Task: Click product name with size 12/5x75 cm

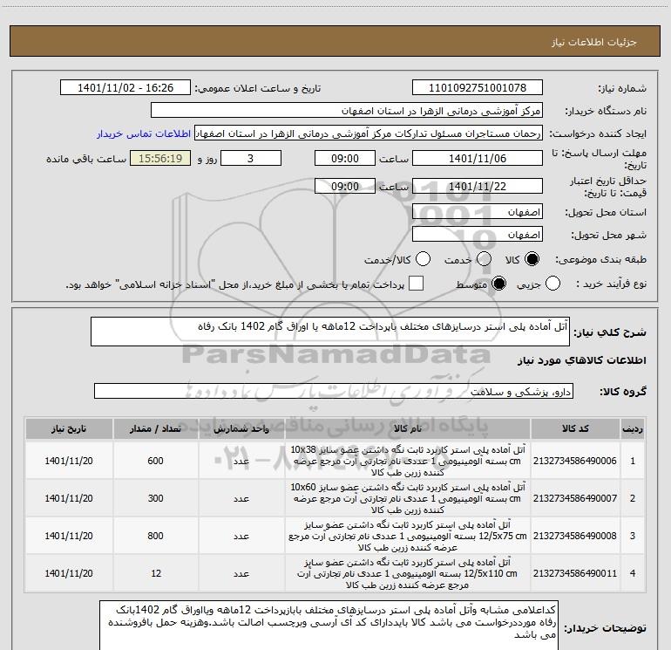Action: click(408, 536)
